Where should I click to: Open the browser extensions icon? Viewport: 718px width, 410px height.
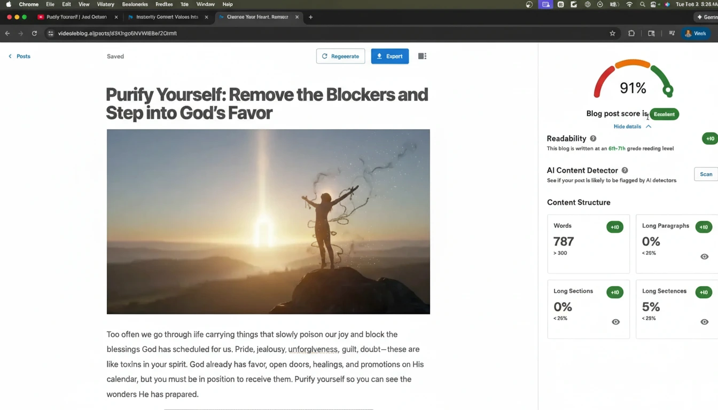pos(631,33)
